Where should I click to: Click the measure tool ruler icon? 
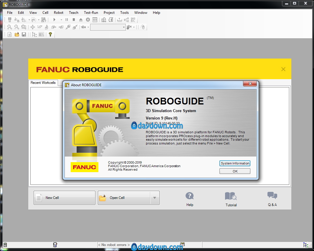coord(120,20)
